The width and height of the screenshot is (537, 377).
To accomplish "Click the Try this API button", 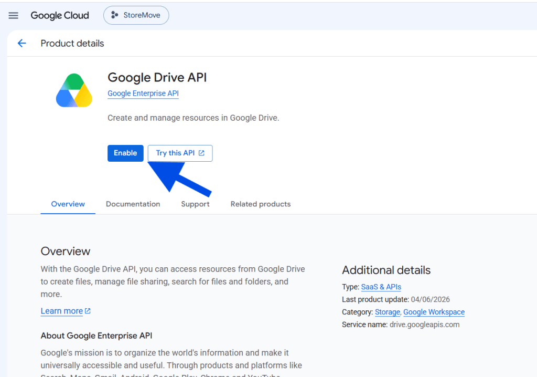I will point(180,153).
